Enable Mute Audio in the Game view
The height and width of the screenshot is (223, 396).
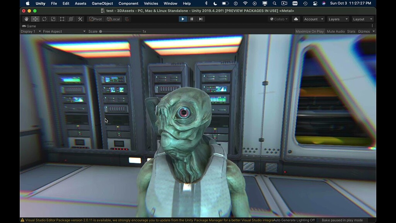coord(335,31)
